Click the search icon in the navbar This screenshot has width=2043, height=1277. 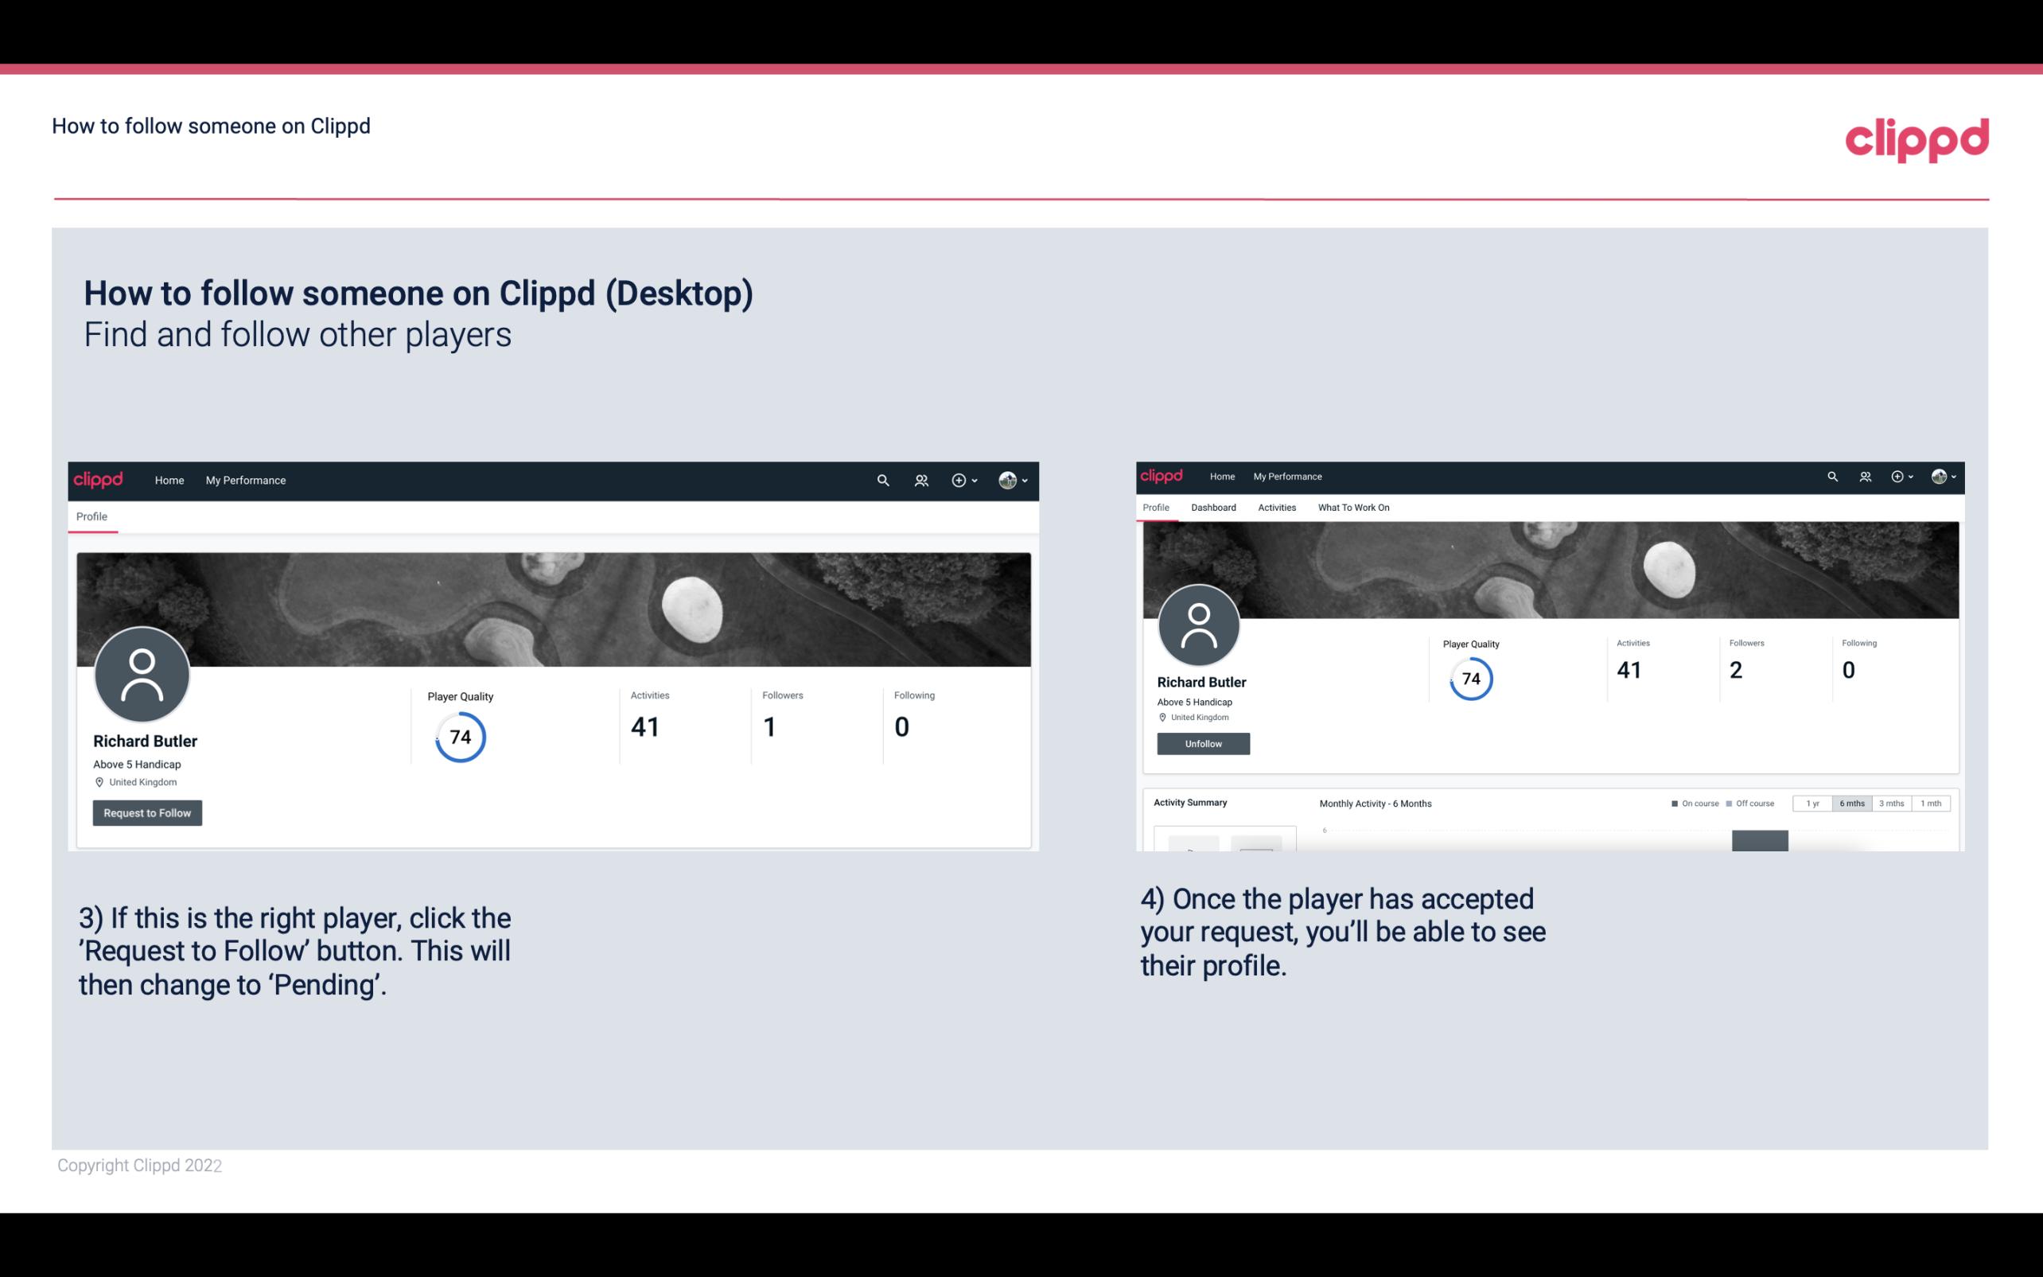(882, 480)
